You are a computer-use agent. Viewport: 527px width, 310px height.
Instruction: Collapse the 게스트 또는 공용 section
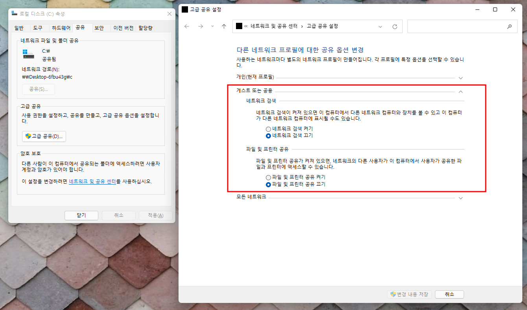pos(461,91)
